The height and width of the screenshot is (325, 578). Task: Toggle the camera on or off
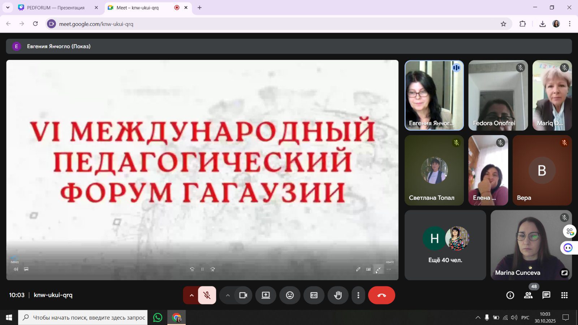[x=243, y=295]
